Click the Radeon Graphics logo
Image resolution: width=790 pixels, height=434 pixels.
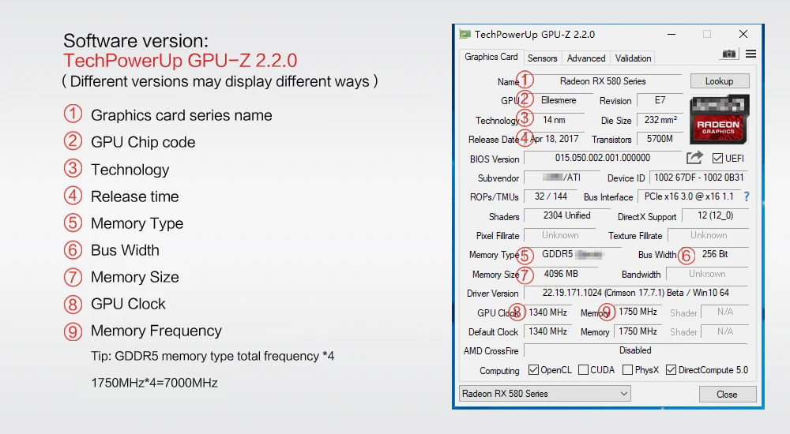click(719, 121)
